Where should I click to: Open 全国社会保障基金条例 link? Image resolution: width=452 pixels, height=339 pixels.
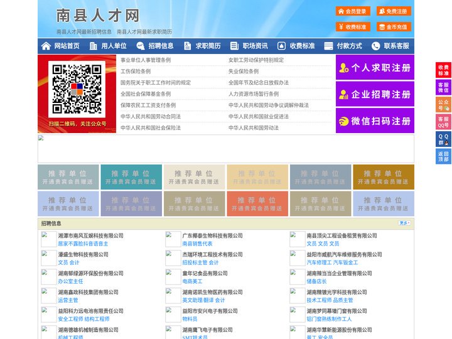coord(146,94)
